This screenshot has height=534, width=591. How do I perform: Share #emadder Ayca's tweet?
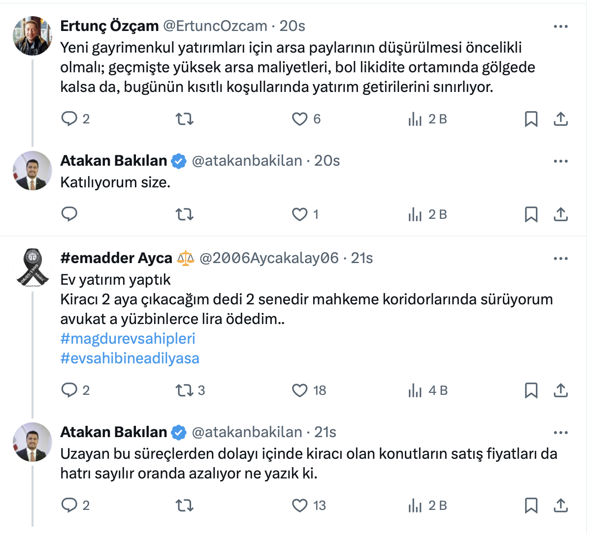[x=560, y=390]
